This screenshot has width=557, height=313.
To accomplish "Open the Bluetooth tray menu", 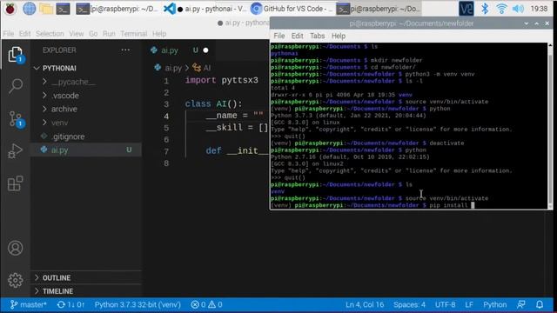I will 485,9.
